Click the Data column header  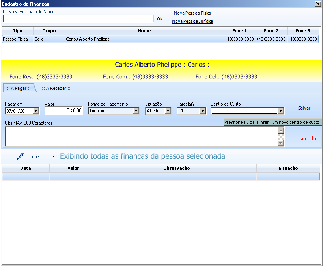pyautogui.click(x=26, y=168)
